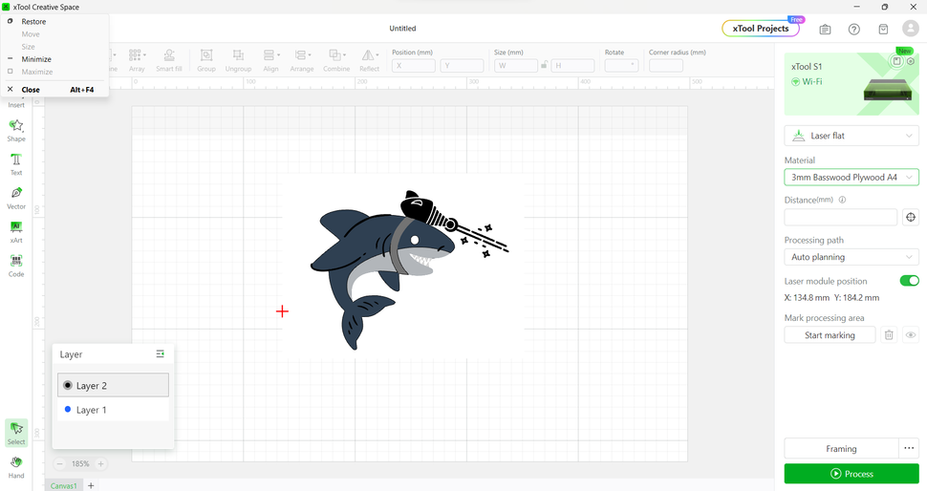The height and width of the screenshot is (491, 927).
Task: Delete marked area with trash icon
Action: [x=889, y=335]
